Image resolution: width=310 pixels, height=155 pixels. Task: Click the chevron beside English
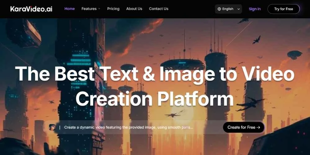(x=238, y=9)
